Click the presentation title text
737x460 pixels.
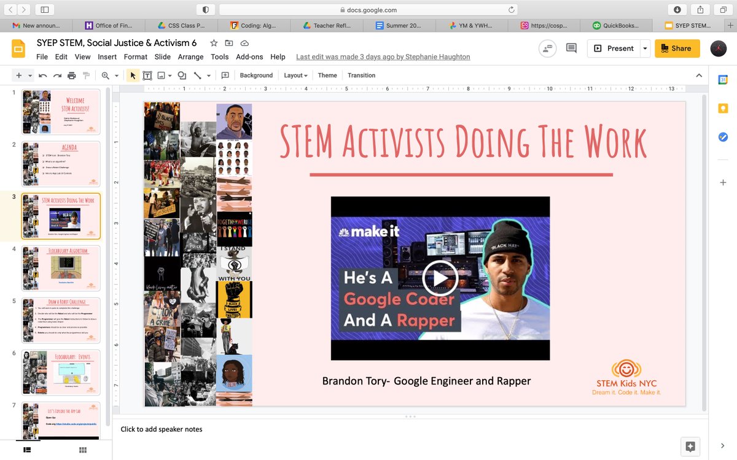[x=117, y=43]
